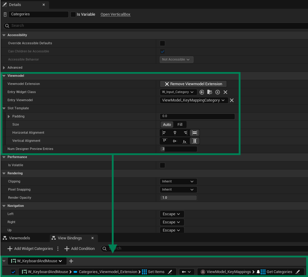Open VerticalBox via the link

pos(115,14)
